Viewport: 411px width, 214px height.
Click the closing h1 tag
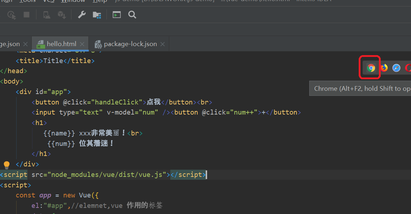(x=41, y=154)
